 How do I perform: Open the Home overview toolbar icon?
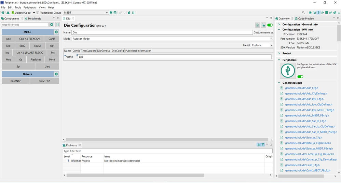pyautogui.click(x=3, y=13)
